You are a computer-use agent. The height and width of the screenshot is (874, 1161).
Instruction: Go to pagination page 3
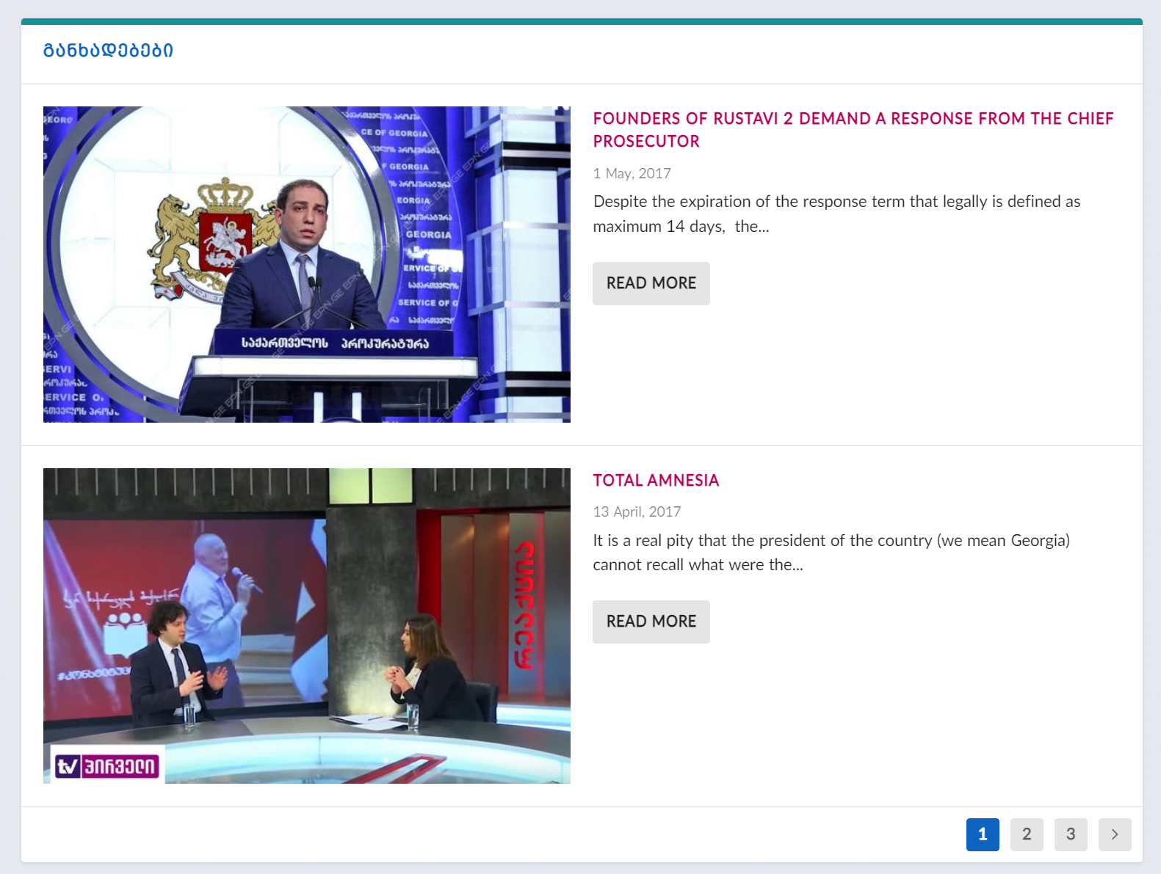[1071, 834]
